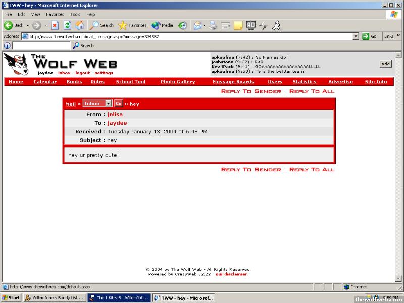
Task: Open the Favorites menu in the menu bar
Action: (x=55, y=14)
